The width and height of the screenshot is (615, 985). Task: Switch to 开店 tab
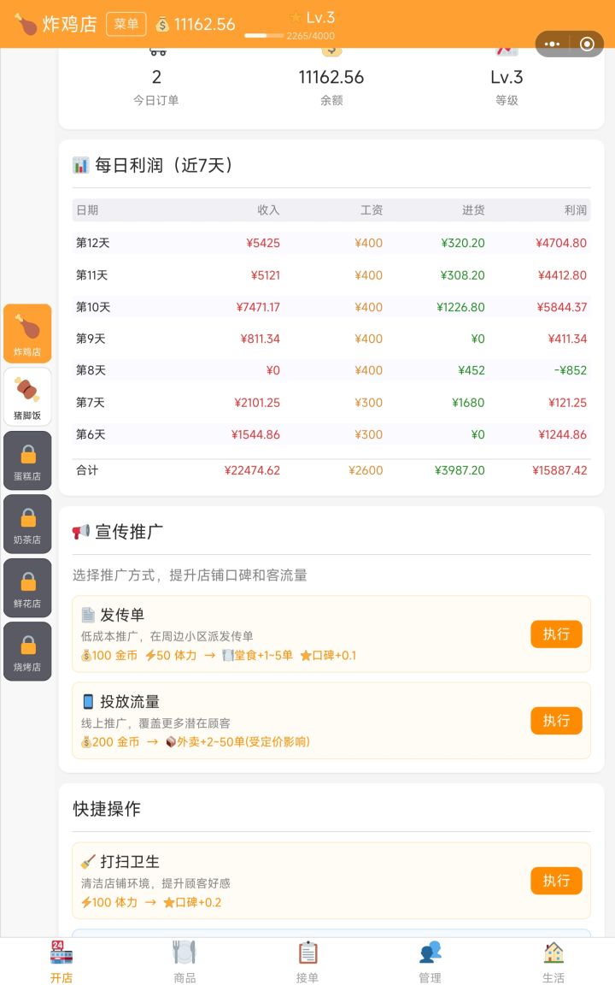(x=61, y=962)
